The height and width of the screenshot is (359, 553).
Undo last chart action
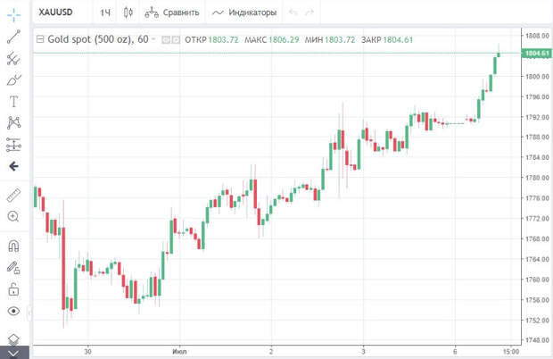(293, 13)
